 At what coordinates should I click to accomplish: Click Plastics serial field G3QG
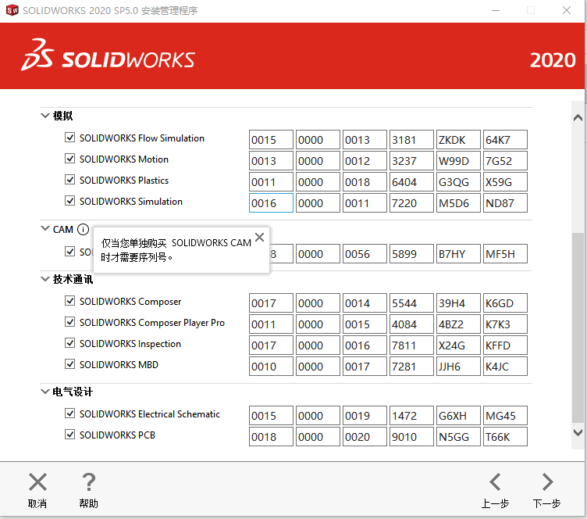459,182
